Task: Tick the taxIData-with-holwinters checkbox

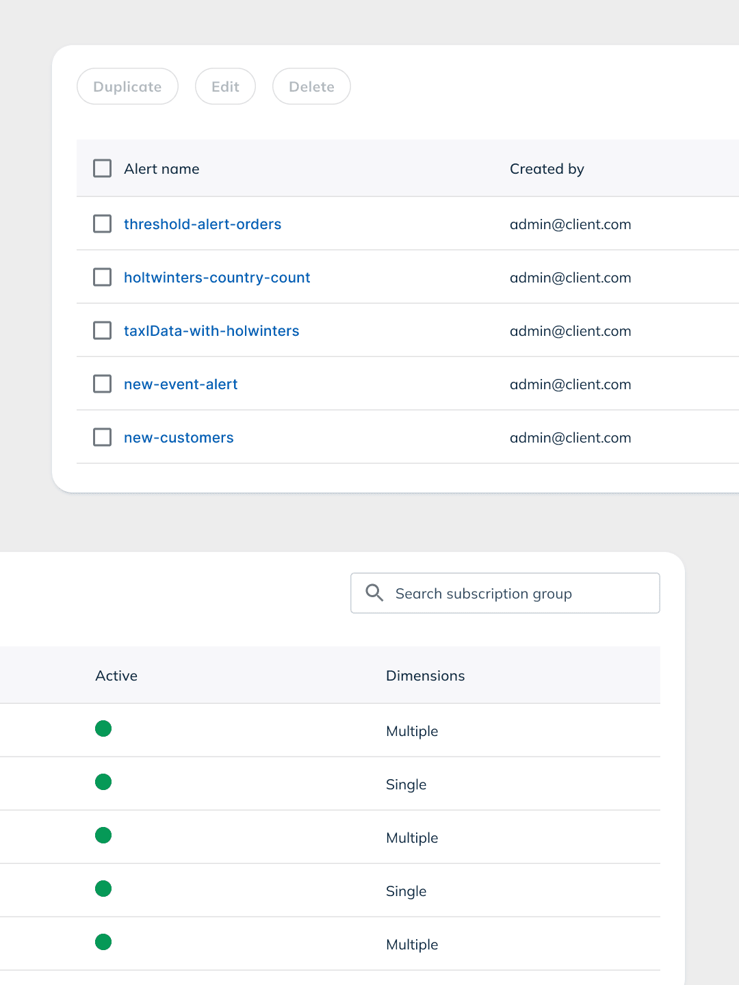Action: (x=102, y=330)
